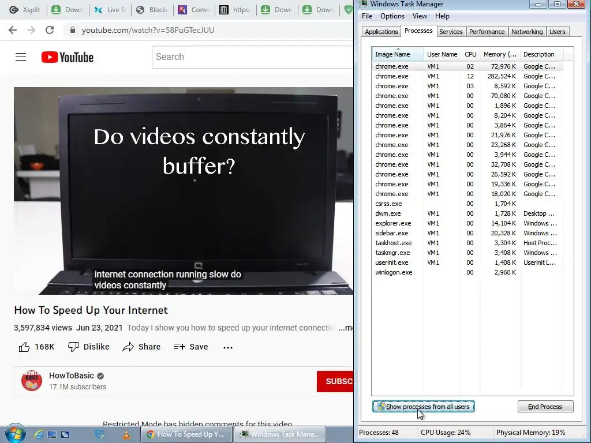Activate How To Speed Up taskbar button
The width and height of the screenshot is (591, 443).
(186, 434)
